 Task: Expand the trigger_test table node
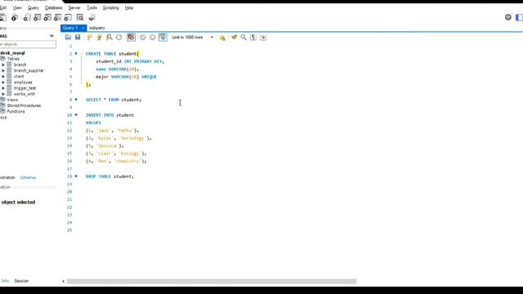[x=3, y=88]
